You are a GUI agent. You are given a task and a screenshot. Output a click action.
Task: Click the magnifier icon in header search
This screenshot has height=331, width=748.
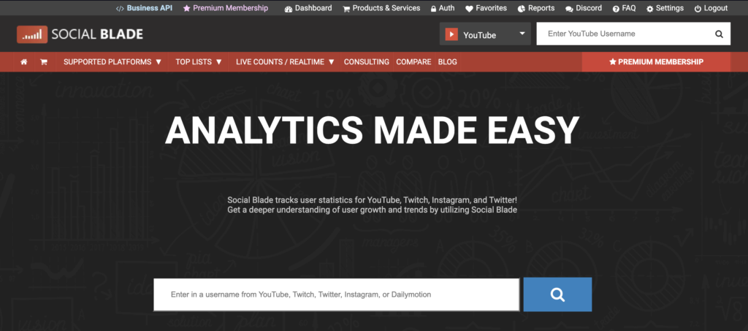point(719,34)
